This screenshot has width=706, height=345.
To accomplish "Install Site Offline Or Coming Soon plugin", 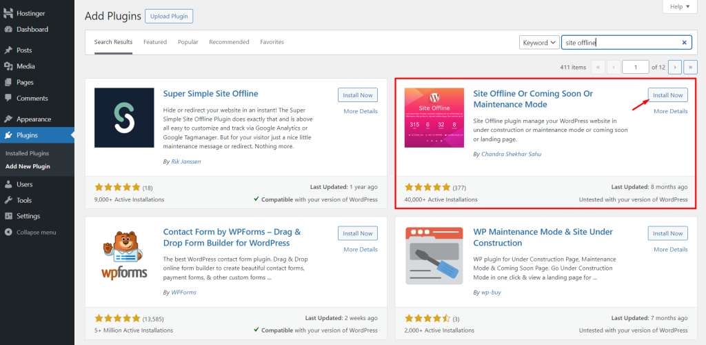I will (x=668, y=95).
